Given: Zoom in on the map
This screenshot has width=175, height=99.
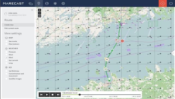Looking at the screenshot, I should click(40, 10).
